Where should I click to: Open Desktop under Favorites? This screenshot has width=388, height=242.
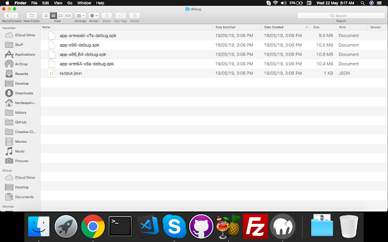(17, 83)
